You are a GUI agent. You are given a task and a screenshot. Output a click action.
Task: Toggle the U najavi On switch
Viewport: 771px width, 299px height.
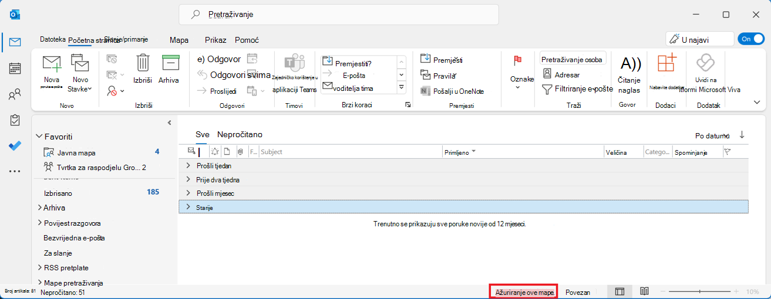pyautogui.click(x=750, y=39)
